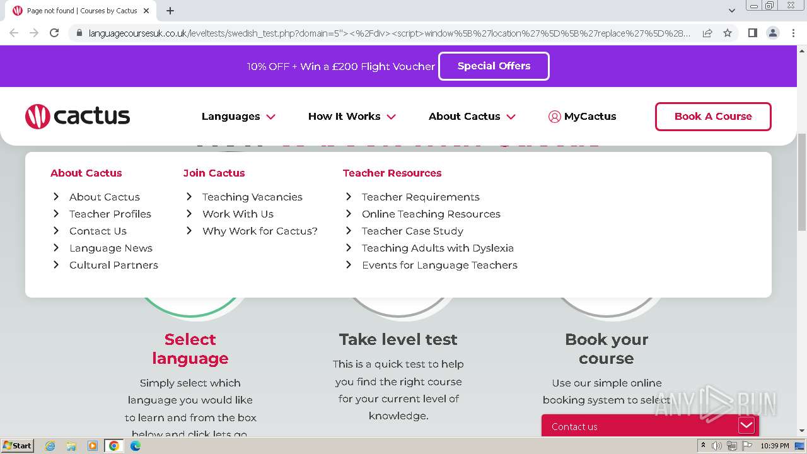Open a new browser tab

click(170, 11)
